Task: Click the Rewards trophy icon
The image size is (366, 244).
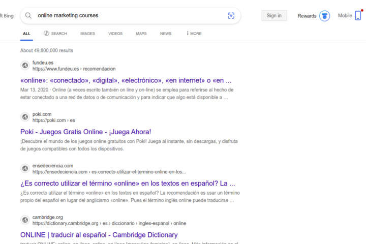Action: (x=324, y=16)
